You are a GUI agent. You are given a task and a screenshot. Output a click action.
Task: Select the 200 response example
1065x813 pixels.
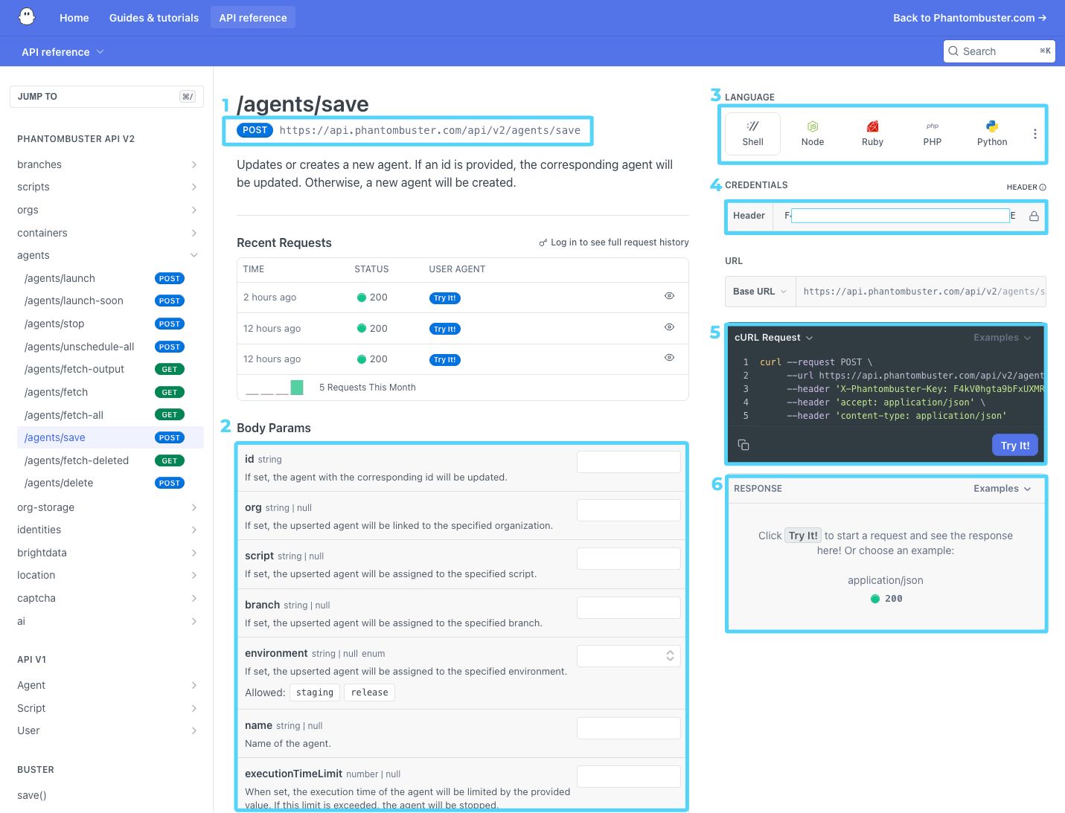point(886,599)
